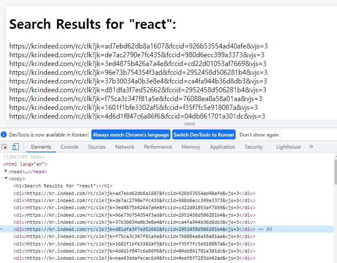Select div node with jk=96e73b754354f3ad

coord(134,215)
